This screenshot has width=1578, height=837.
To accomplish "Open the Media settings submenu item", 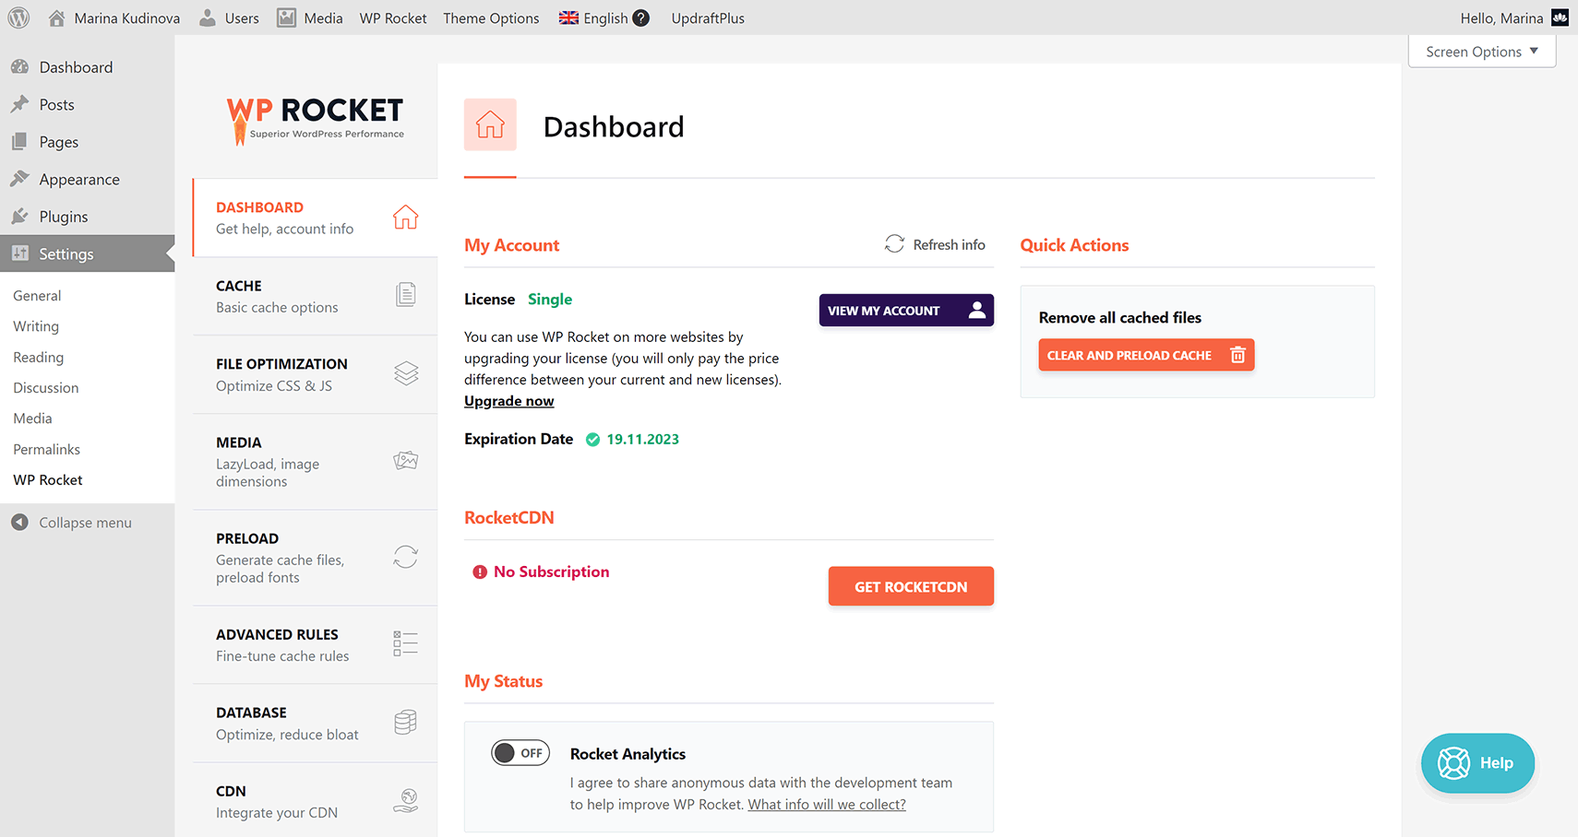I will click(32, 418).
